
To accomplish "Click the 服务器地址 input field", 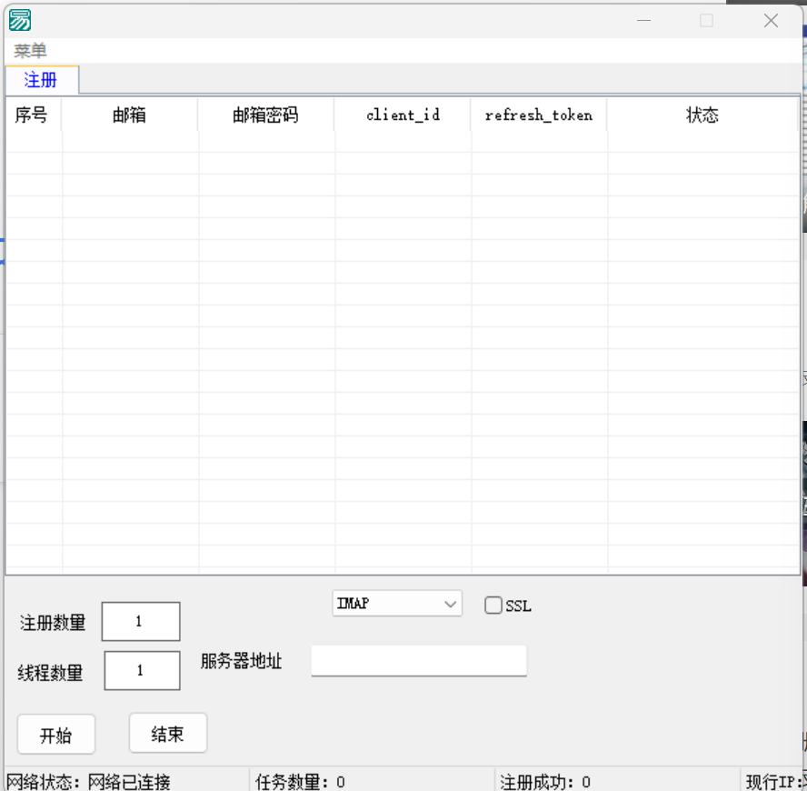I will (418, 661).
